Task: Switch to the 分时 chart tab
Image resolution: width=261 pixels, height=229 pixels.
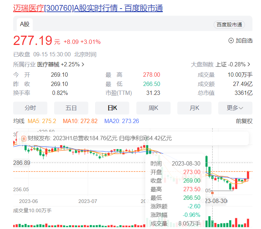Action: pyautogui.click(x=30, y=108)
